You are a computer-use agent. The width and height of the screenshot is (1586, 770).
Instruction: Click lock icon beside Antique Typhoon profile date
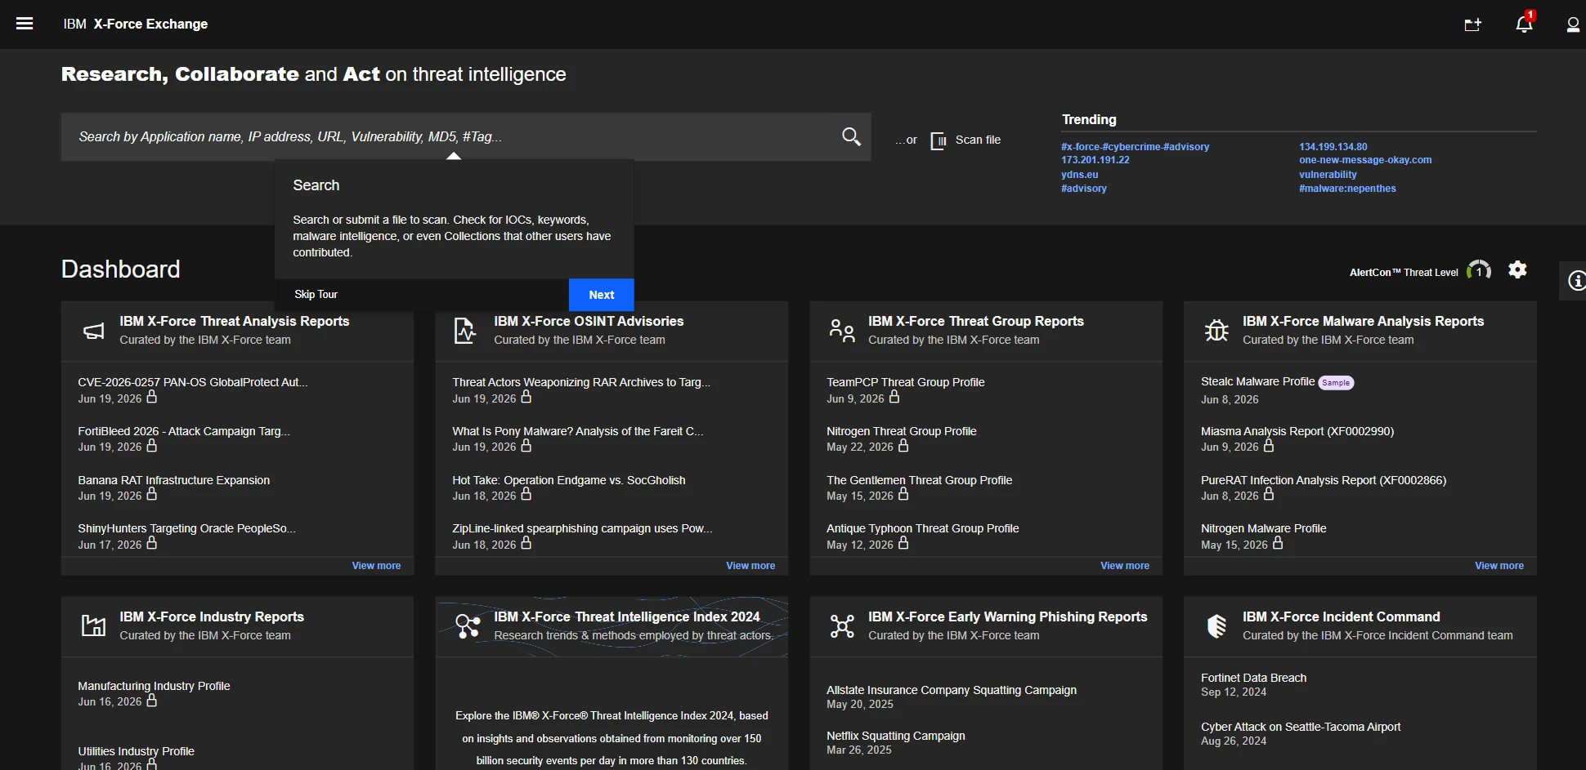(x=903, y=543)
